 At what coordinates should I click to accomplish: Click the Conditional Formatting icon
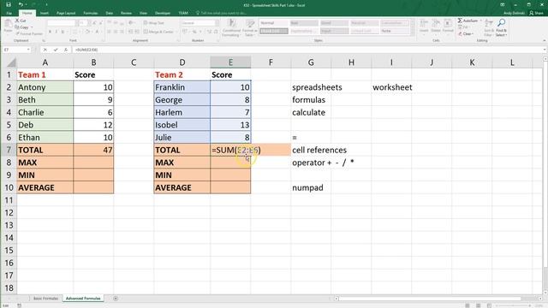[x=231, y=23]
